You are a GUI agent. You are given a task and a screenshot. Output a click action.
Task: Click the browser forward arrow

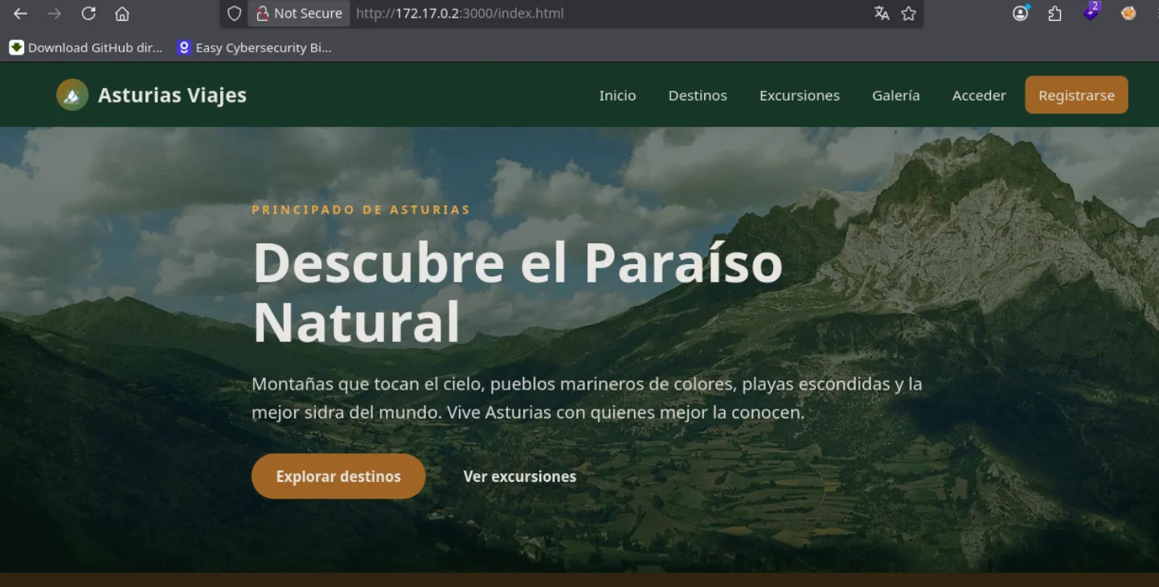[55, 14]
